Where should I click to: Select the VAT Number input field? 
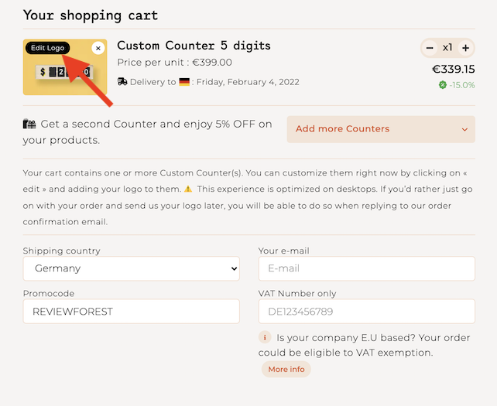tap(366, 312)
